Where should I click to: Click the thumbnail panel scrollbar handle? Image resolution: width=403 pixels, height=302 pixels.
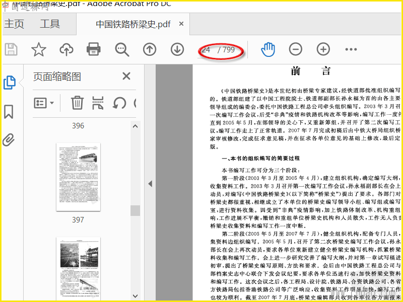[135, 210]
